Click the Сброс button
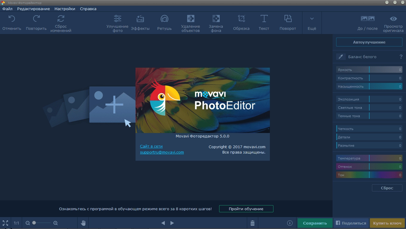 pos(387,188)
